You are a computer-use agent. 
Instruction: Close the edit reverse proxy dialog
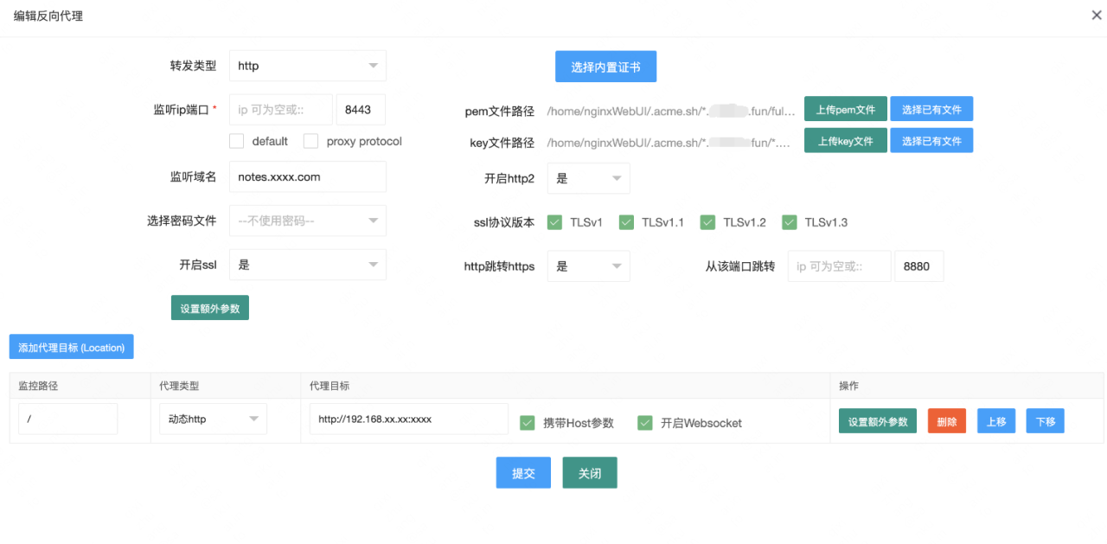point(1097,16)
